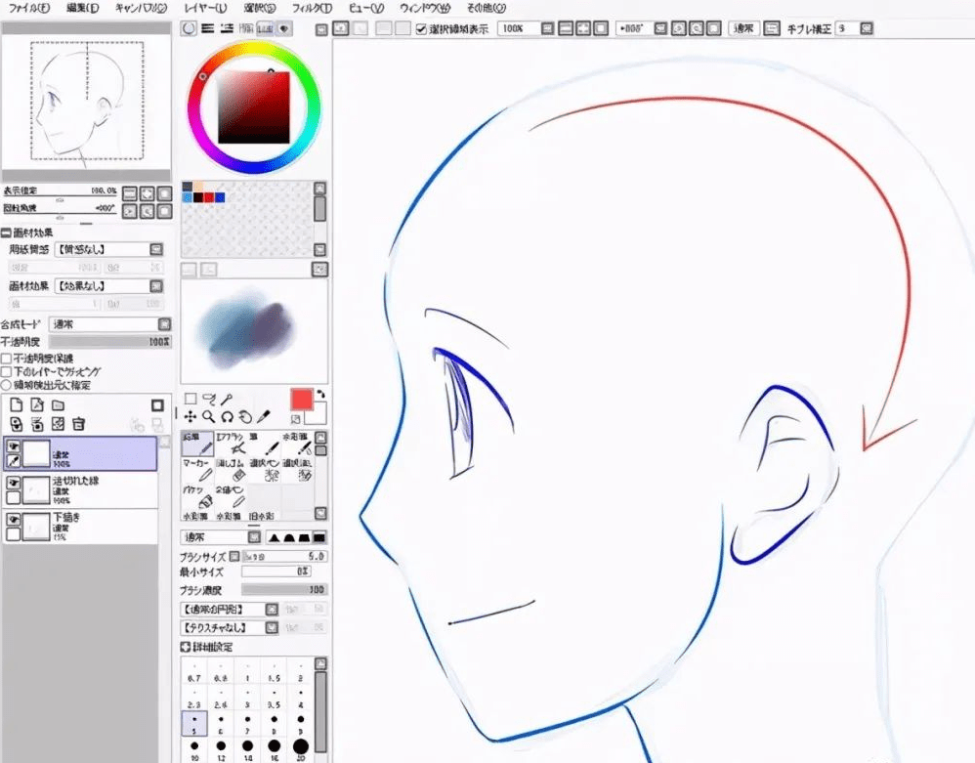Choose the Bucket fill tool
The image size is (975, 763).
click(198, 498)
